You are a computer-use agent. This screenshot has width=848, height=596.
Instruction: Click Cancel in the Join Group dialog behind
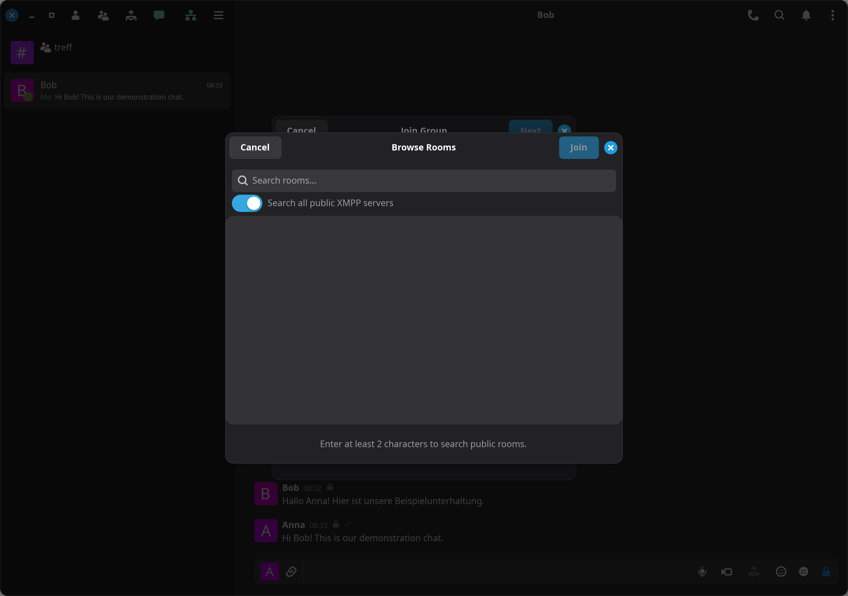301,126
